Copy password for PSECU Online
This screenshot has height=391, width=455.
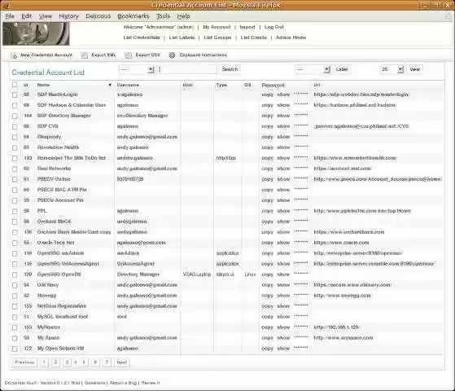click(x=267, y=179)
